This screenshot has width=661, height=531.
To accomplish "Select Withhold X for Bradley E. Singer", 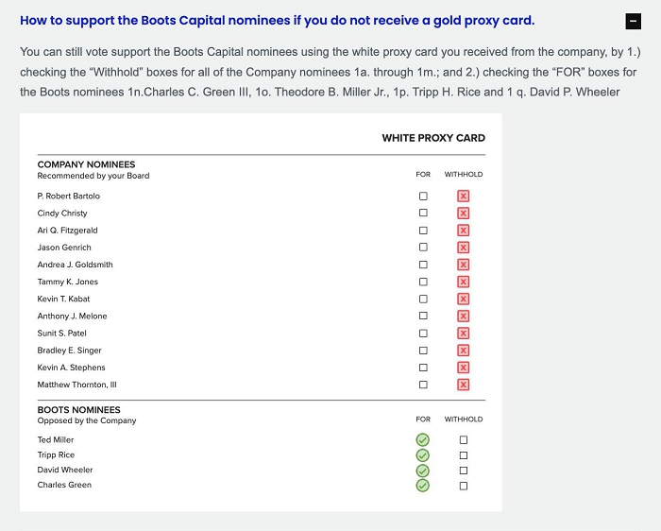I will click(x=463, y=351).
